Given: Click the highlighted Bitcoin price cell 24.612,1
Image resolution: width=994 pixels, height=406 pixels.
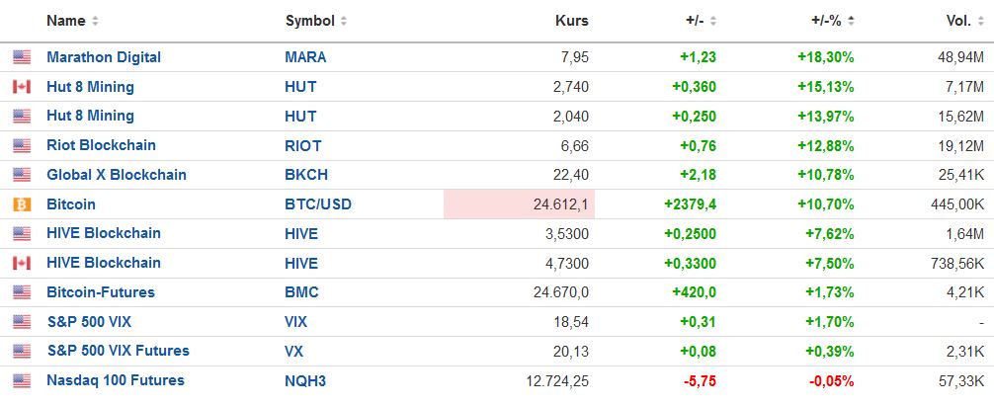Looking at the screenshot, I should 519,204.
